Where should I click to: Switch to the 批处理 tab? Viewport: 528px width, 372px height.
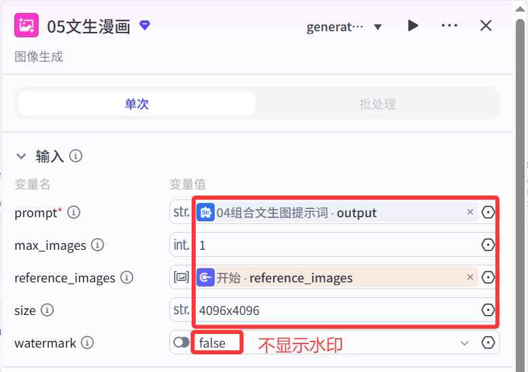[377, 104]
